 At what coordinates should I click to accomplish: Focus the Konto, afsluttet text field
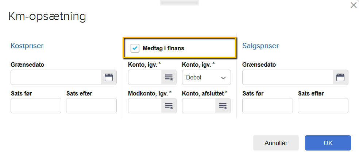[199, 106]
